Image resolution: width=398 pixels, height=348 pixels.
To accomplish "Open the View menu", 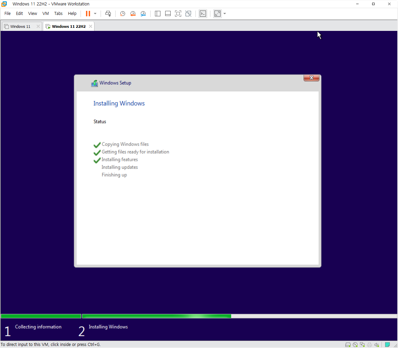I will [33, 14].
